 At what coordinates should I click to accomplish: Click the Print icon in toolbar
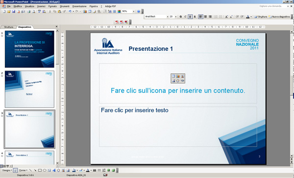[28, 11]
